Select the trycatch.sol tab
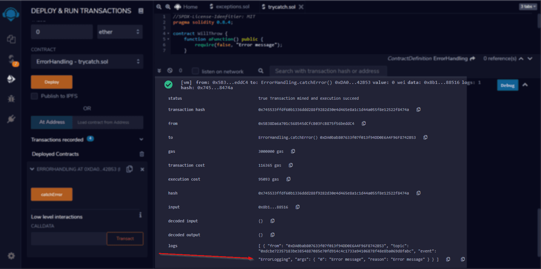The image size is (541, 269). [x=278, y=7]
